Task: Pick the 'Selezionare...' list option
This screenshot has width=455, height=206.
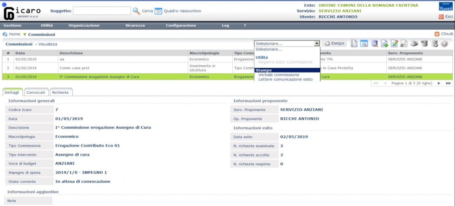Action: [269, 49]
